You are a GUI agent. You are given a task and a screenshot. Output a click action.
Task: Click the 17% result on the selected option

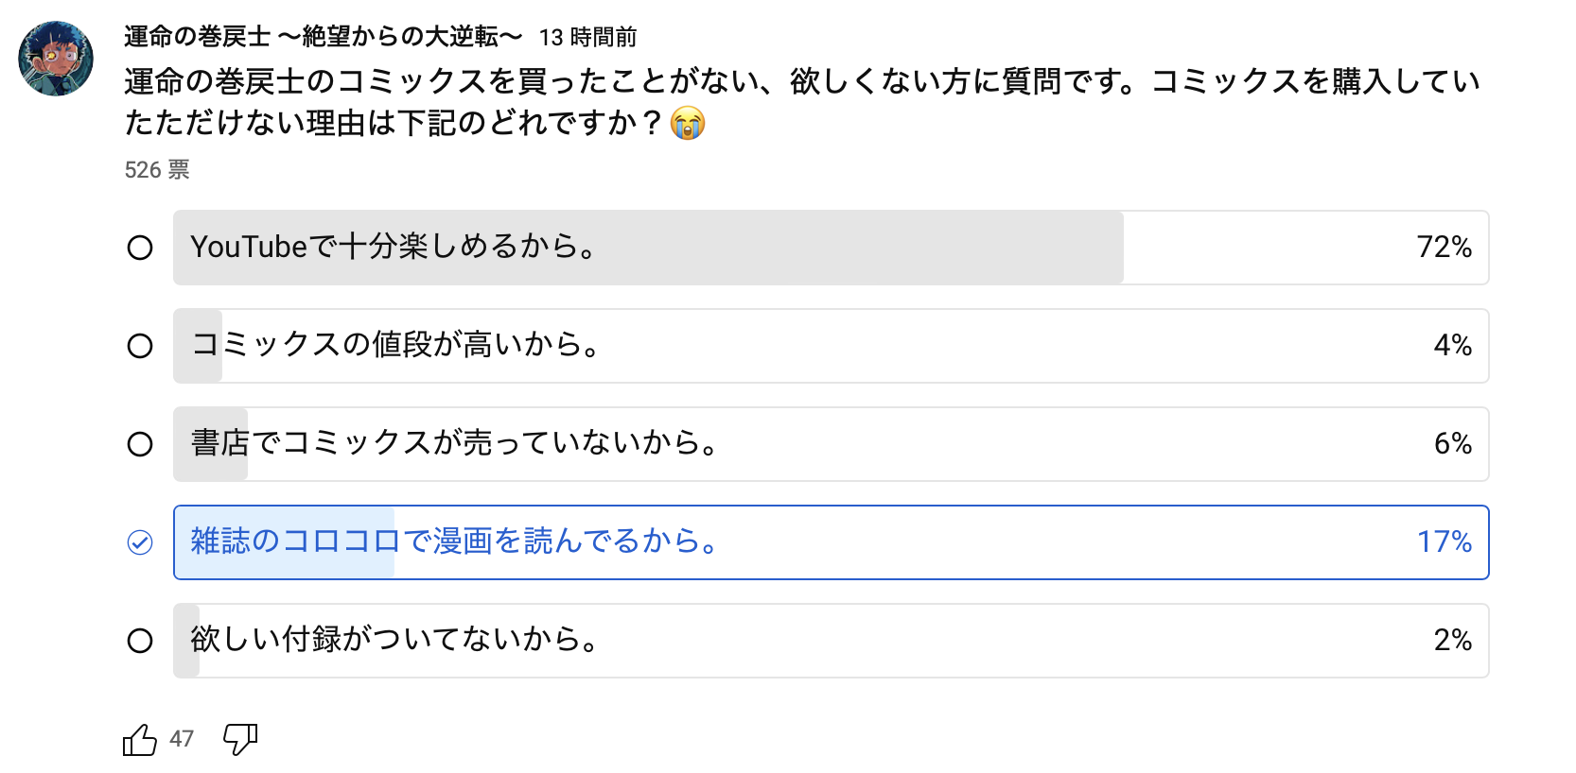pyautogui.click(x=1444, y=542)
